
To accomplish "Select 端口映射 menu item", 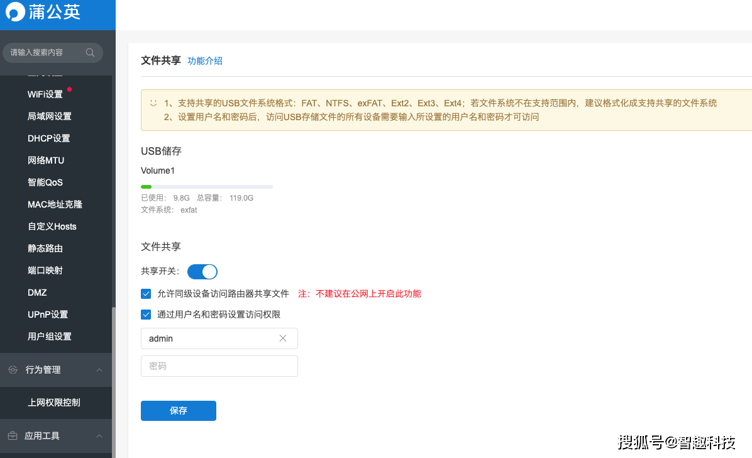I will 45,271.
